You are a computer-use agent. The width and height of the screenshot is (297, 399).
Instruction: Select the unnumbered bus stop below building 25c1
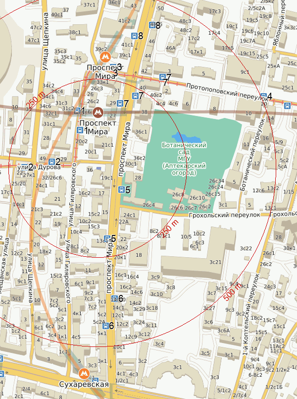point(288,105)
